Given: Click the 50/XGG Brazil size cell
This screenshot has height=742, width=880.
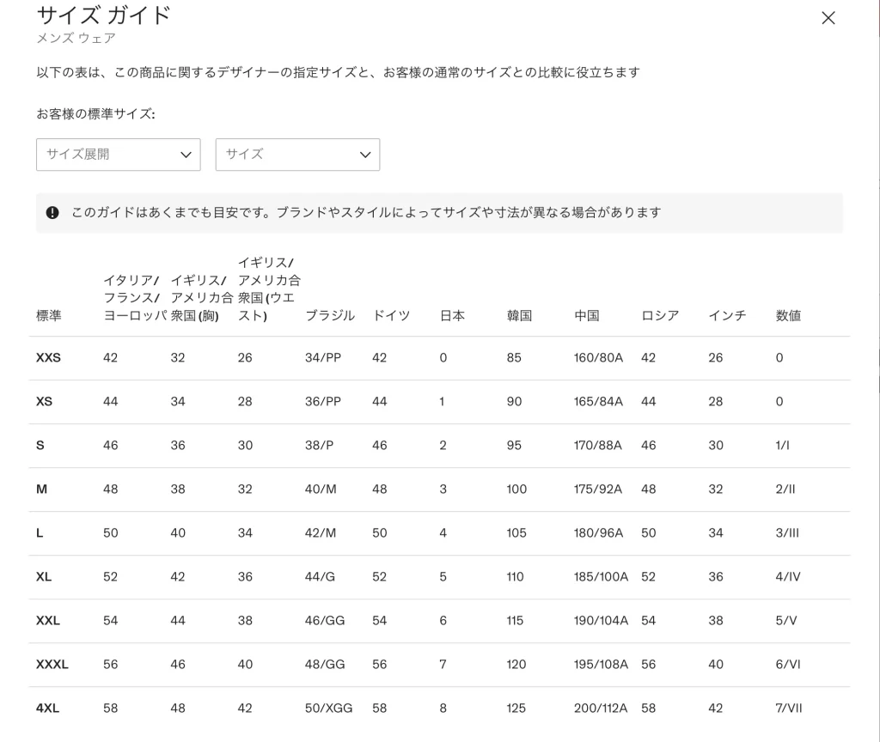Looking at the screenshot, I should [x=329, y=708].
